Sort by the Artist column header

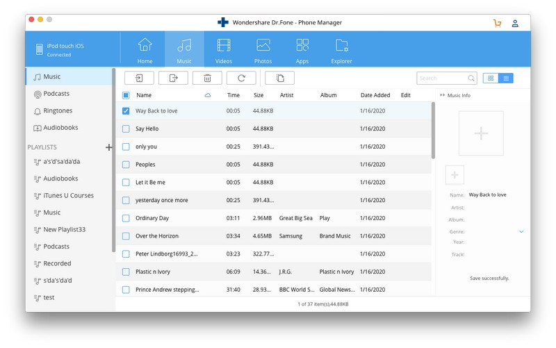(286, 95)
